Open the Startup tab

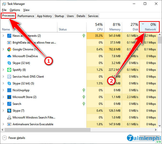click(59, 16)
